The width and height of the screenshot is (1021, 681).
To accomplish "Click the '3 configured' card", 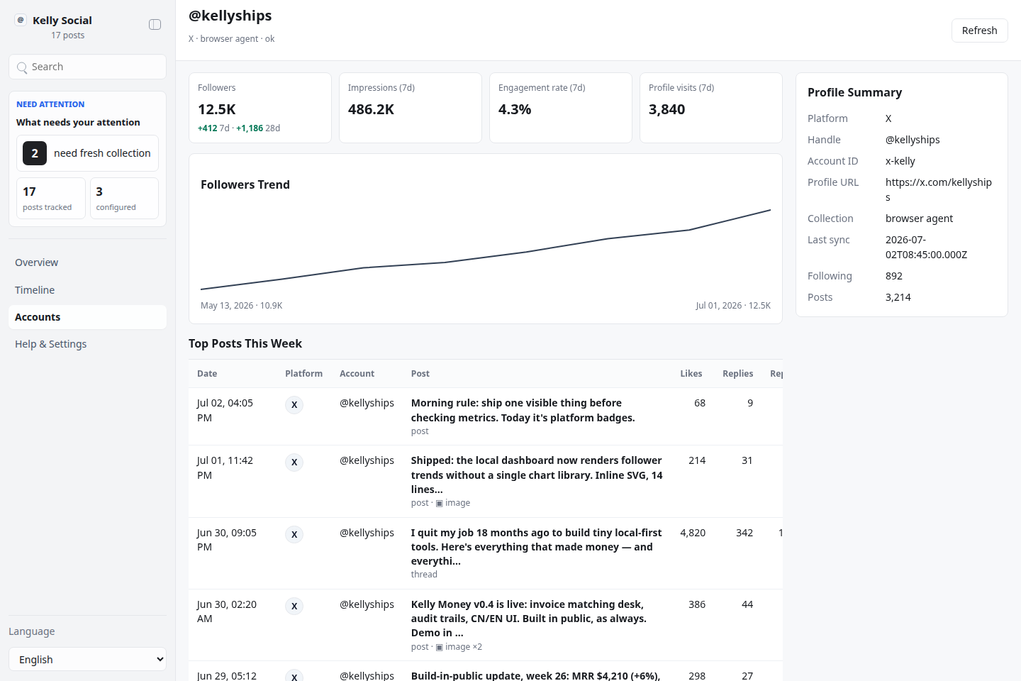I will coord(124,199).
